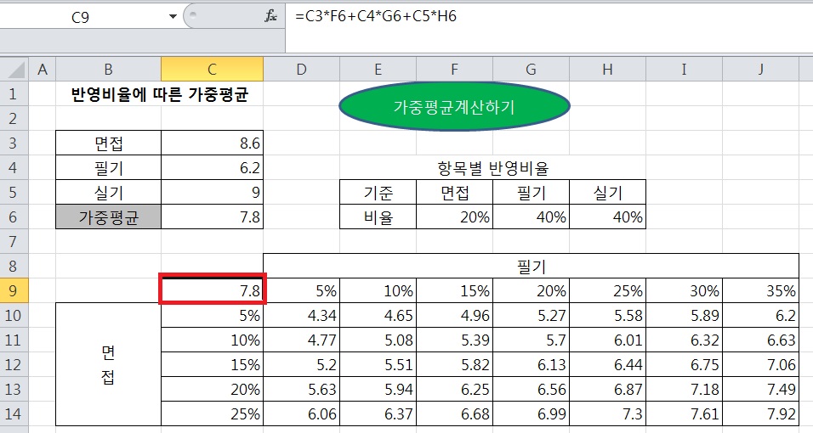Click the 필기 header above the data table
Image resolution: width=813 pixels, height=433 pixels.
pos(530,266)
